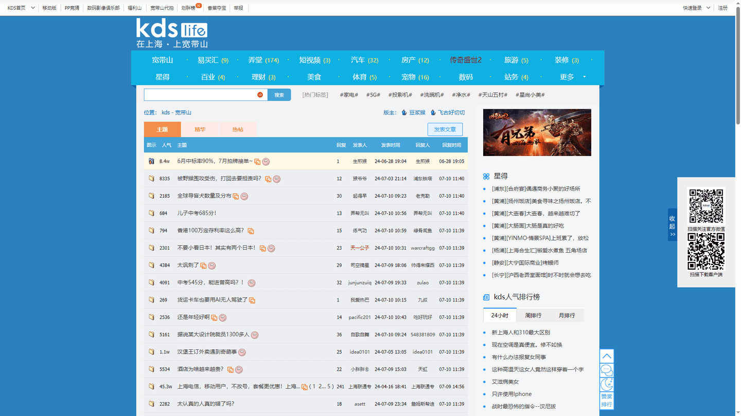
Task: Click the 有兄弟 game ad banner
Action: click(x=537, y=133)
